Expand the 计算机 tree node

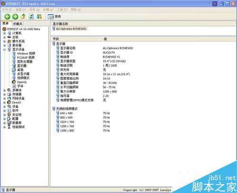point(4,33)
